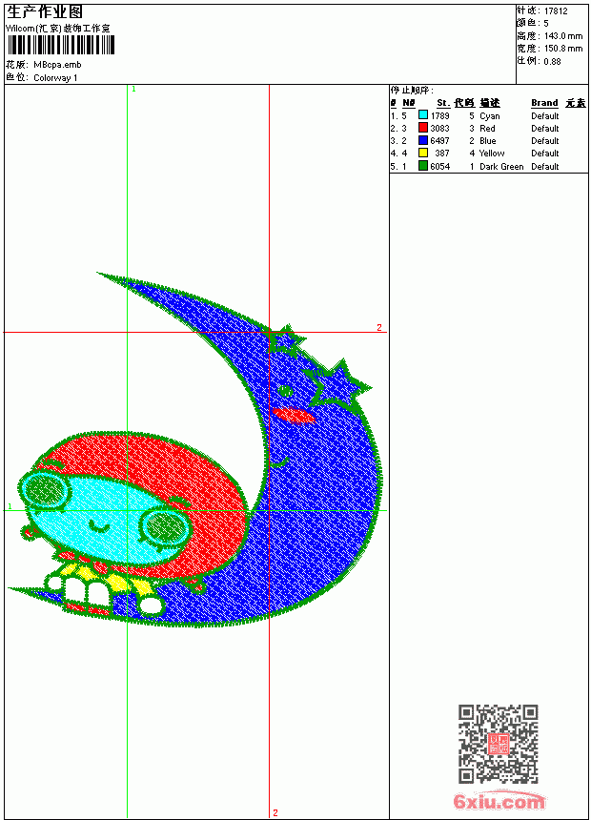The image size is (591, 820).
Task: Click the Brand column header
Action: pos(544,103)
